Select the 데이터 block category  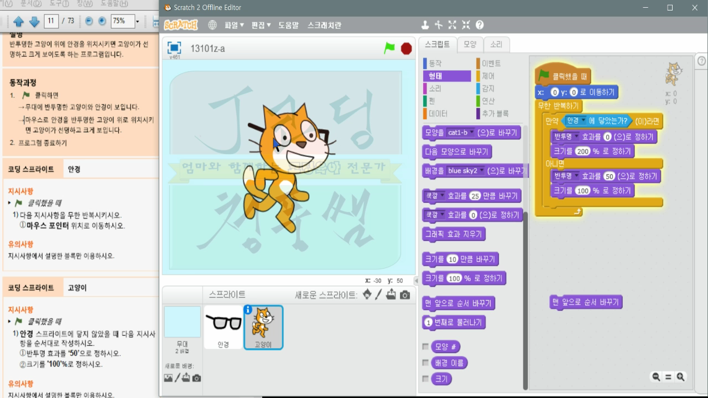[437, 114]
